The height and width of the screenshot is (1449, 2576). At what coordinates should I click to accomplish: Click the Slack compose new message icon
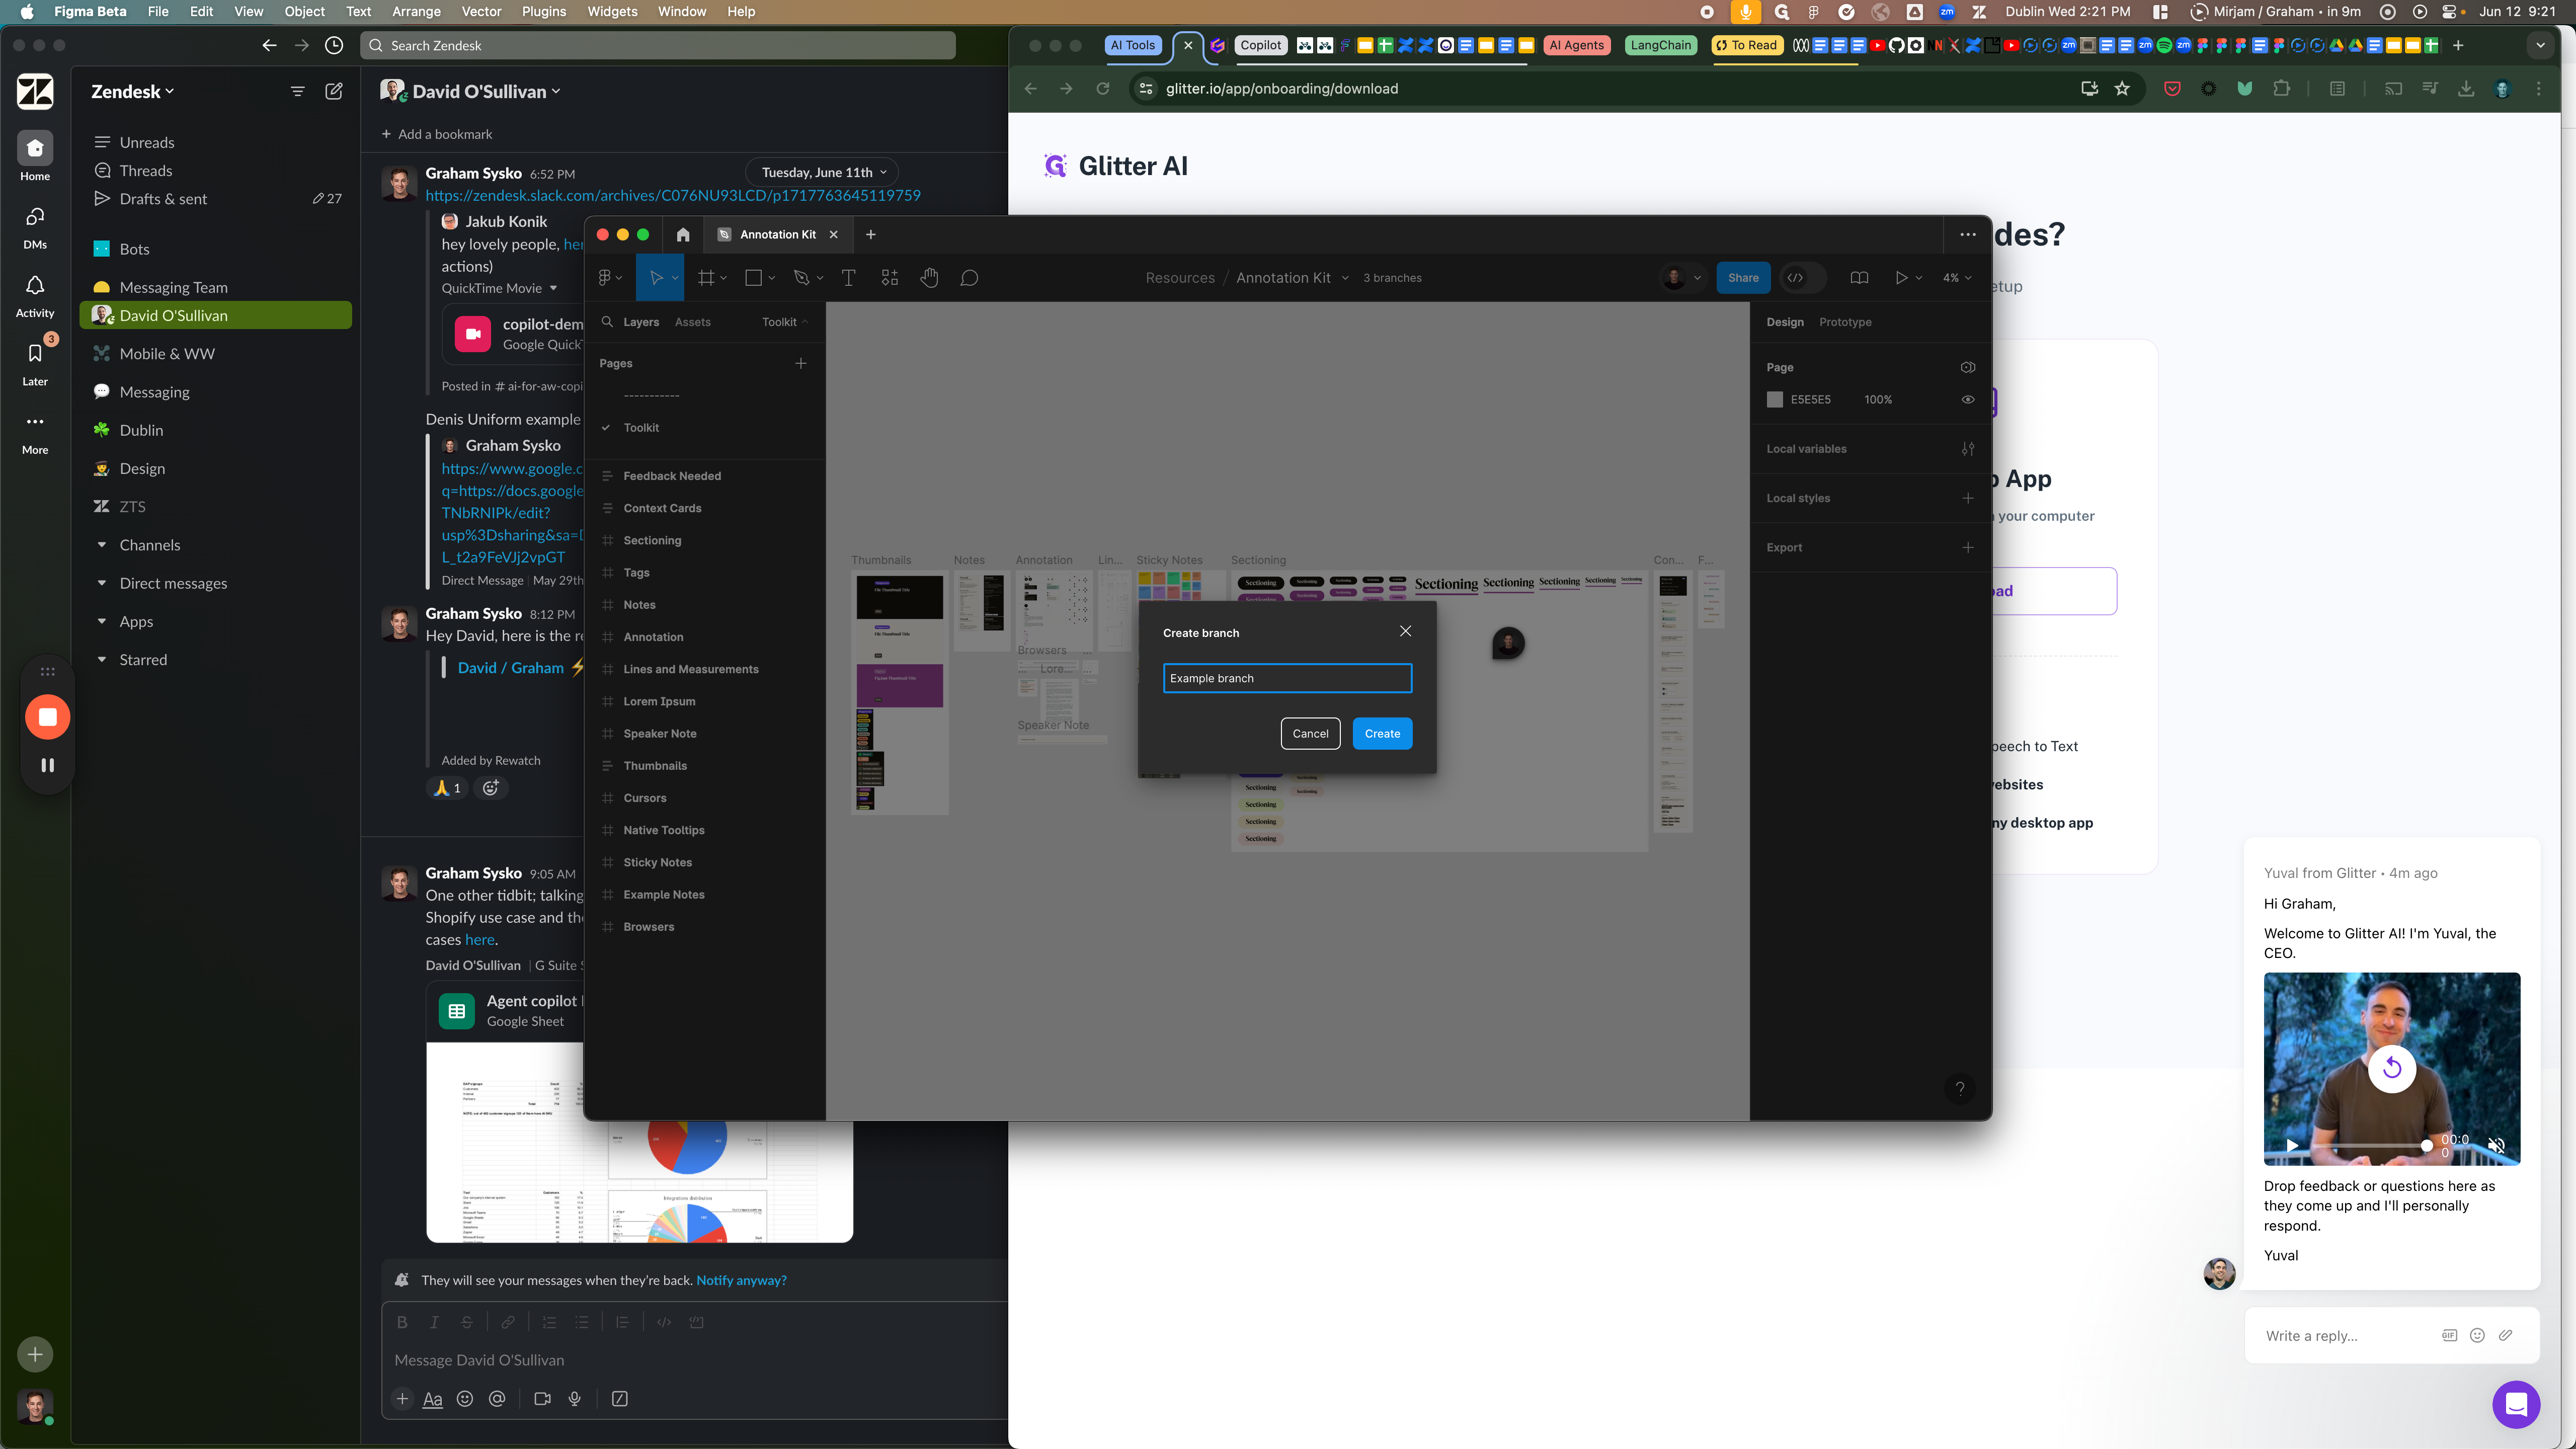[334, 91]
